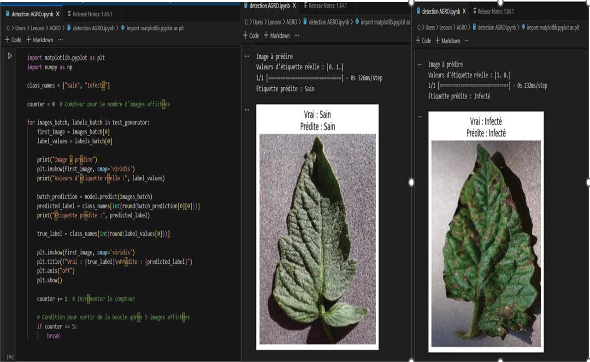Open output actions (…) beside the Infecté leaf image
This screenshot has height=362, width=590.
pyautogui.click(x=419, y=117)
